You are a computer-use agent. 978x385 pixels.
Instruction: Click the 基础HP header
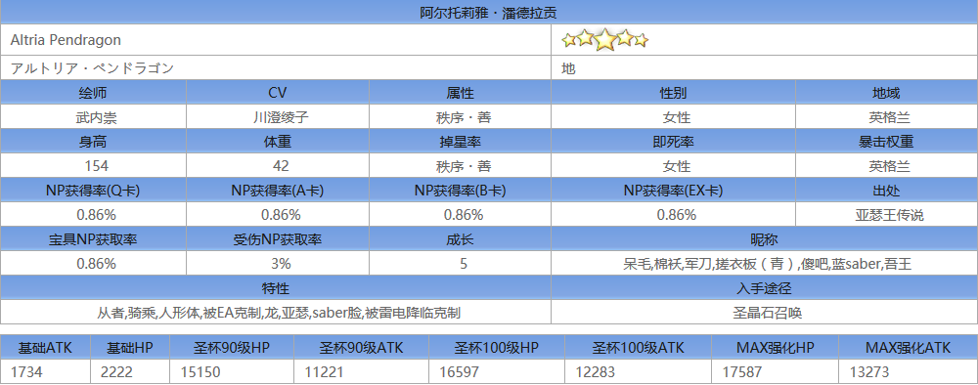click(130, 348)
